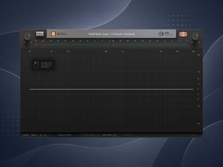Switch to MID/SIDE processing mode
Screen dimensions: 223x167
point(110,135)
